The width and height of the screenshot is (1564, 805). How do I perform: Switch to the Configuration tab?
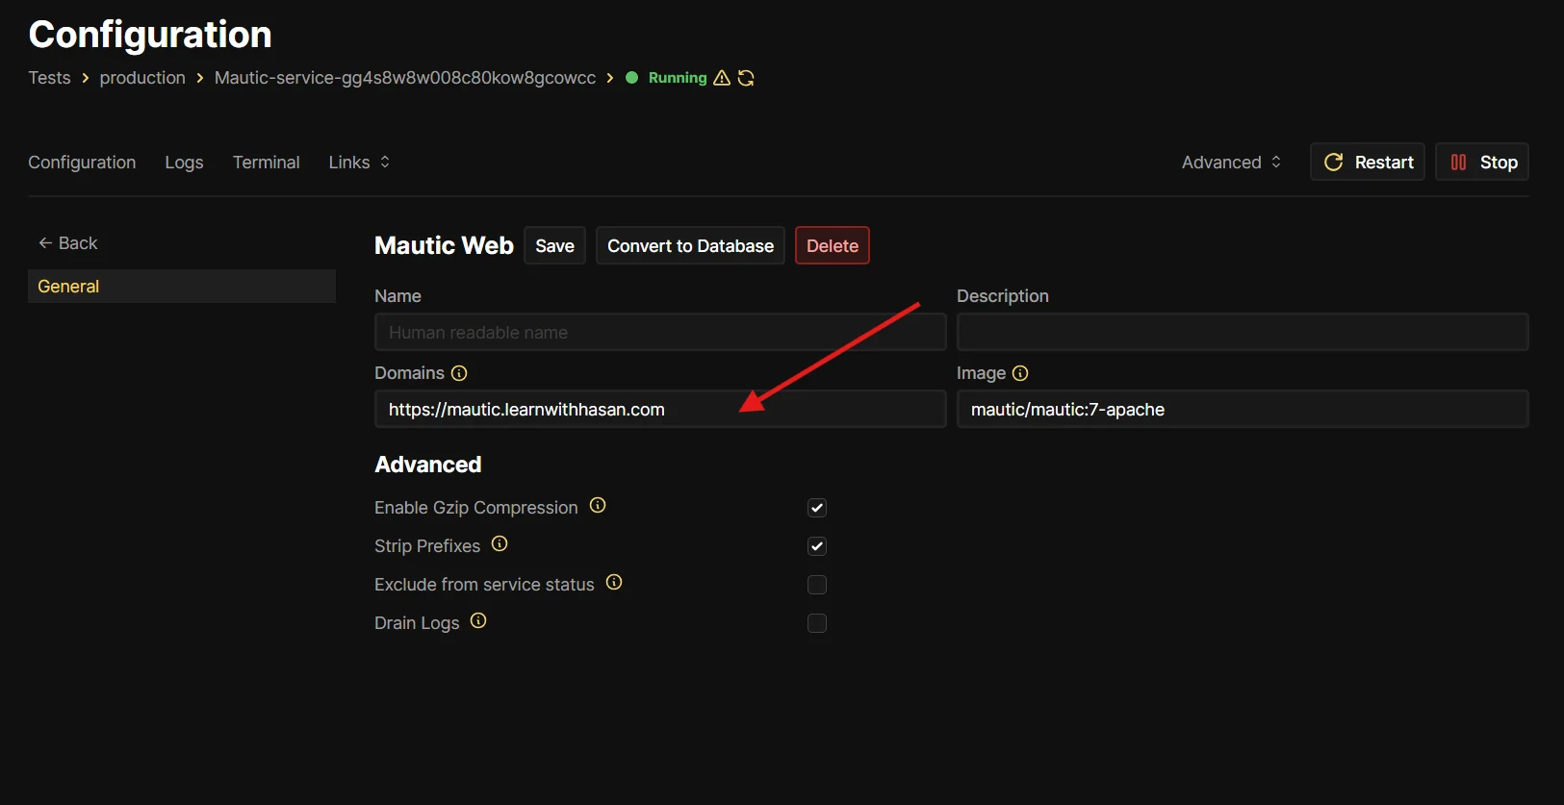(82, 163)
